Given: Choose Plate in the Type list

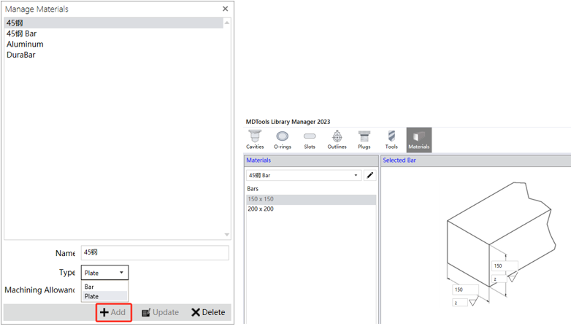Looking at the screenshot, I should [104, 296].
